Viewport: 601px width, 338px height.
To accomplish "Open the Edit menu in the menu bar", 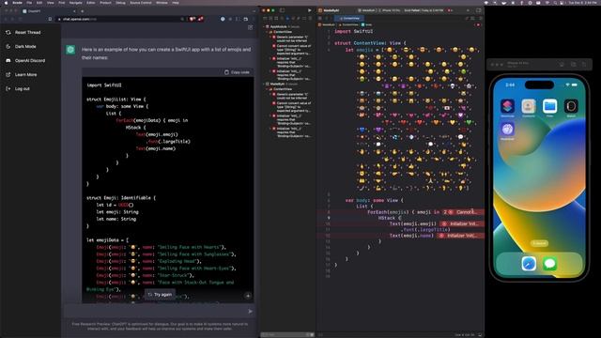I will click(39, 3).
